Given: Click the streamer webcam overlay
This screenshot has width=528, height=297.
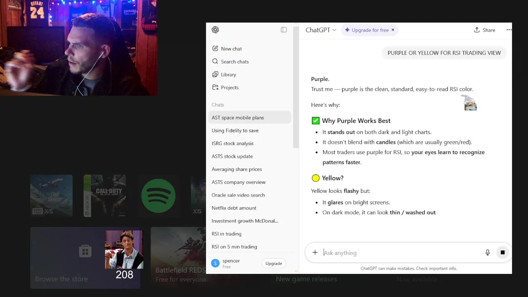Looking at the screenshot, I should [x=78, y=48].
